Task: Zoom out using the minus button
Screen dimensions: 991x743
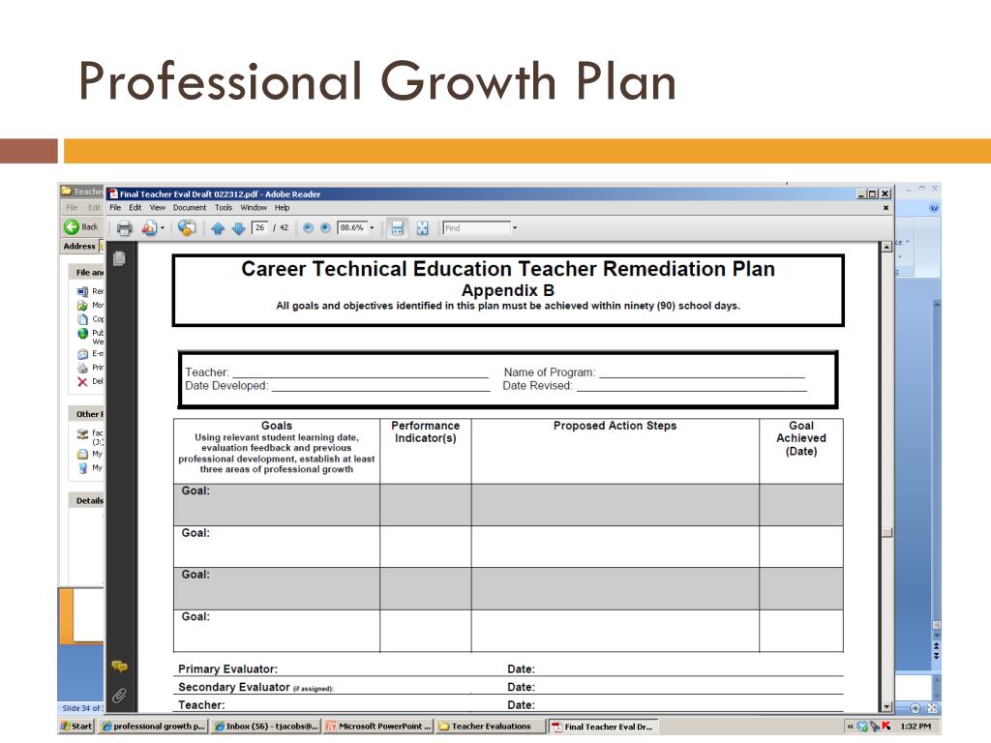Action: (x=308, y=228)
